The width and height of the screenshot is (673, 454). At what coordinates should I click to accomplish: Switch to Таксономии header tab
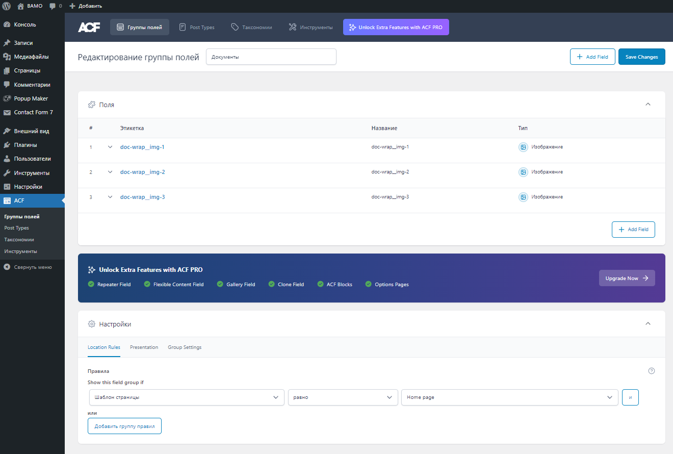click(x=251, y=27)
